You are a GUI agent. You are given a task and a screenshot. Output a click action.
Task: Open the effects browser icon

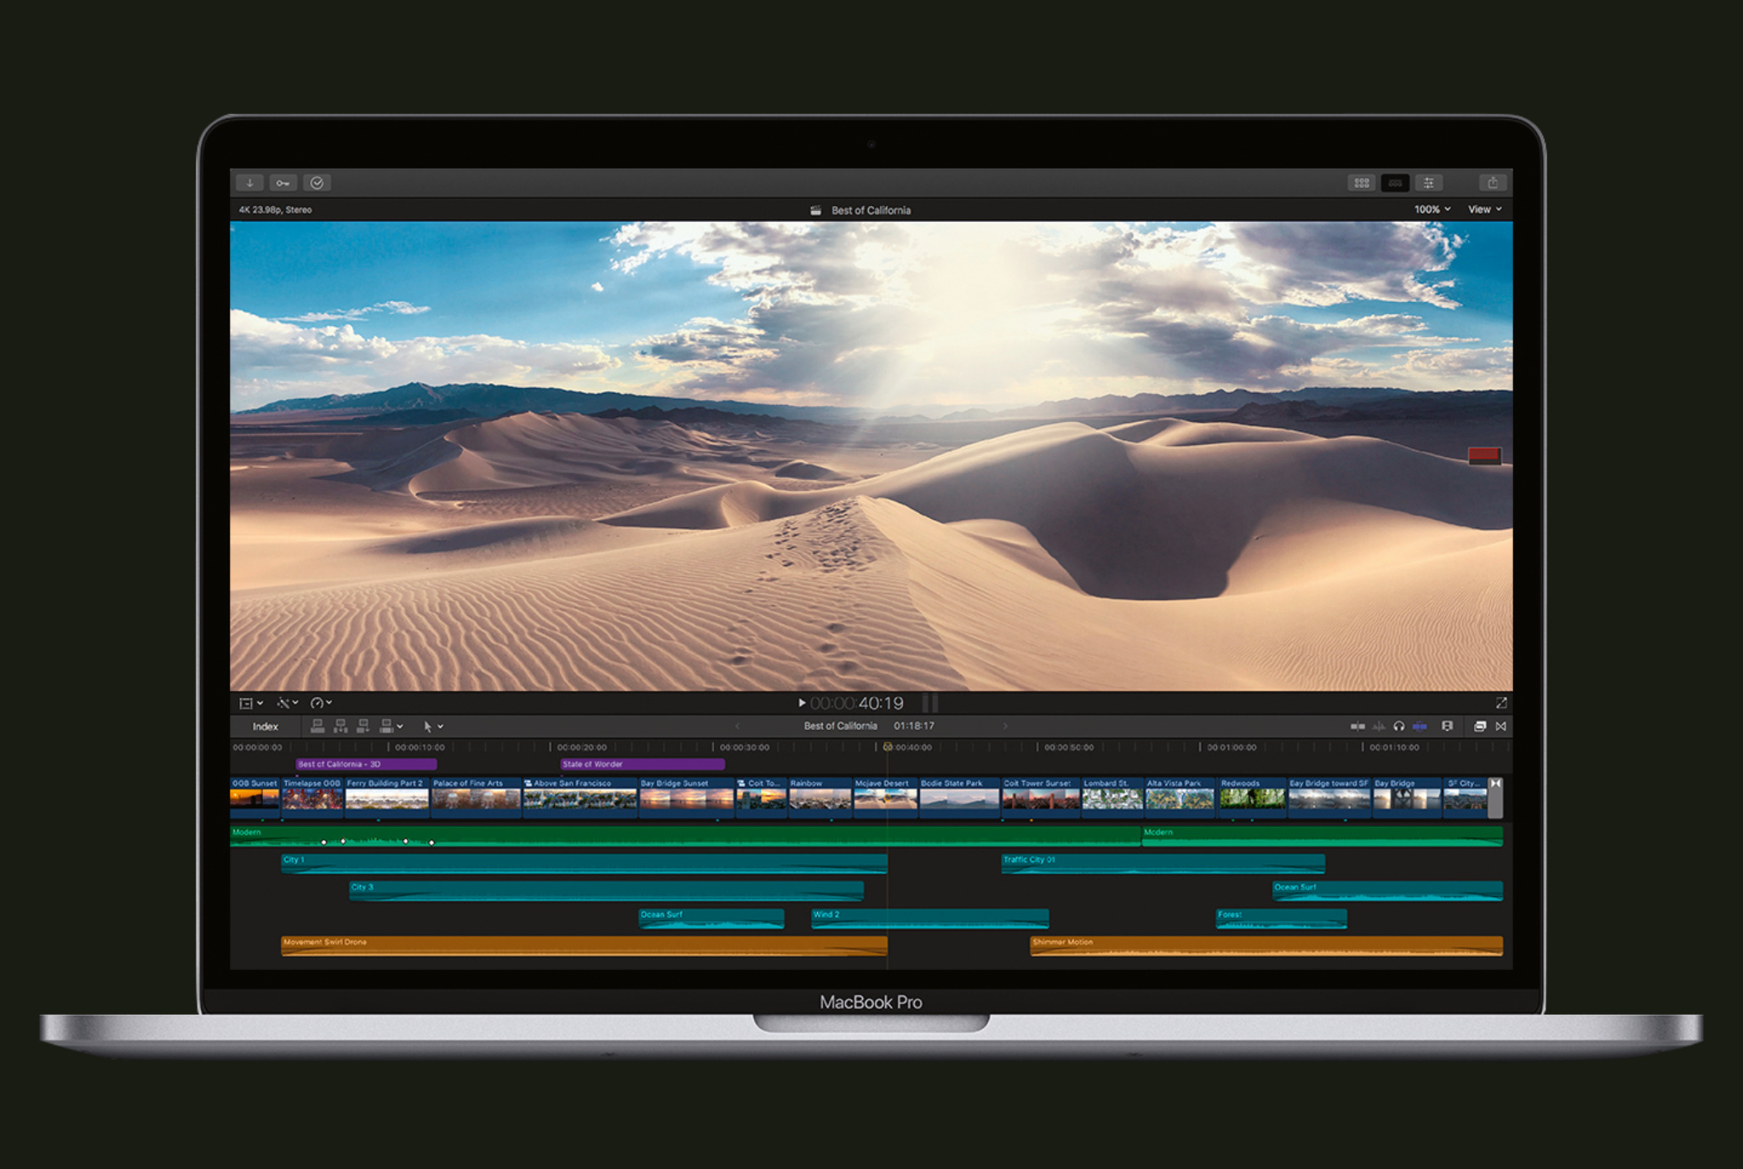pyautogui.click(x=1479, y=726)
